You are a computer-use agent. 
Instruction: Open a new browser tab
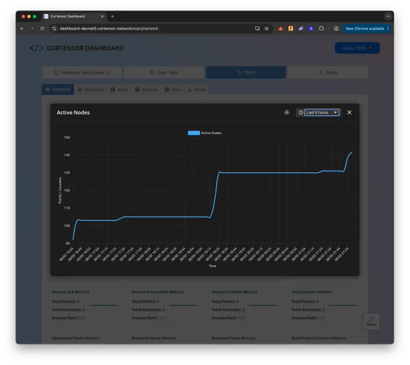coord(112,16)
